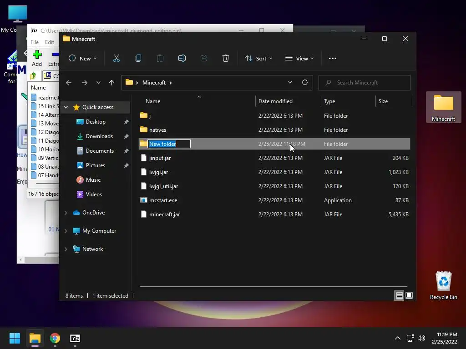Image resolution: width=466 pixels, height=349 pixels.
Task: Open the Recent locations dropdown chevron
Action: (98, 83)
